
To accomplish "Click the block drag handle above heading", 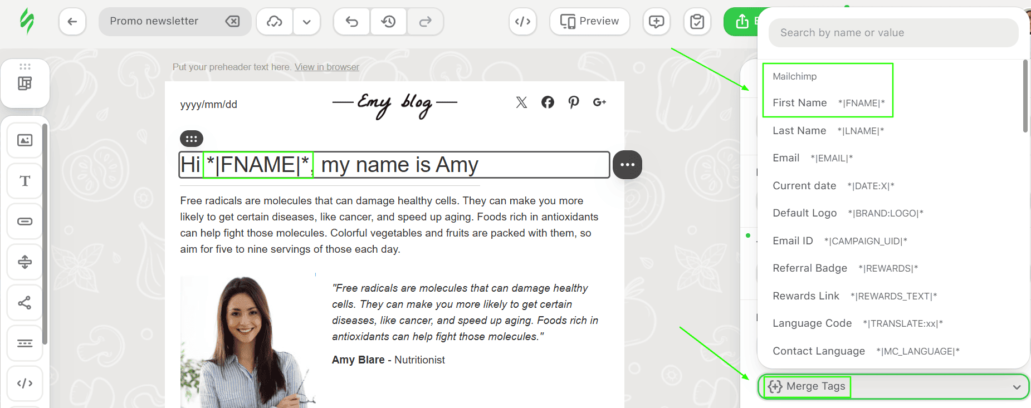I will (x=191, y=139).
